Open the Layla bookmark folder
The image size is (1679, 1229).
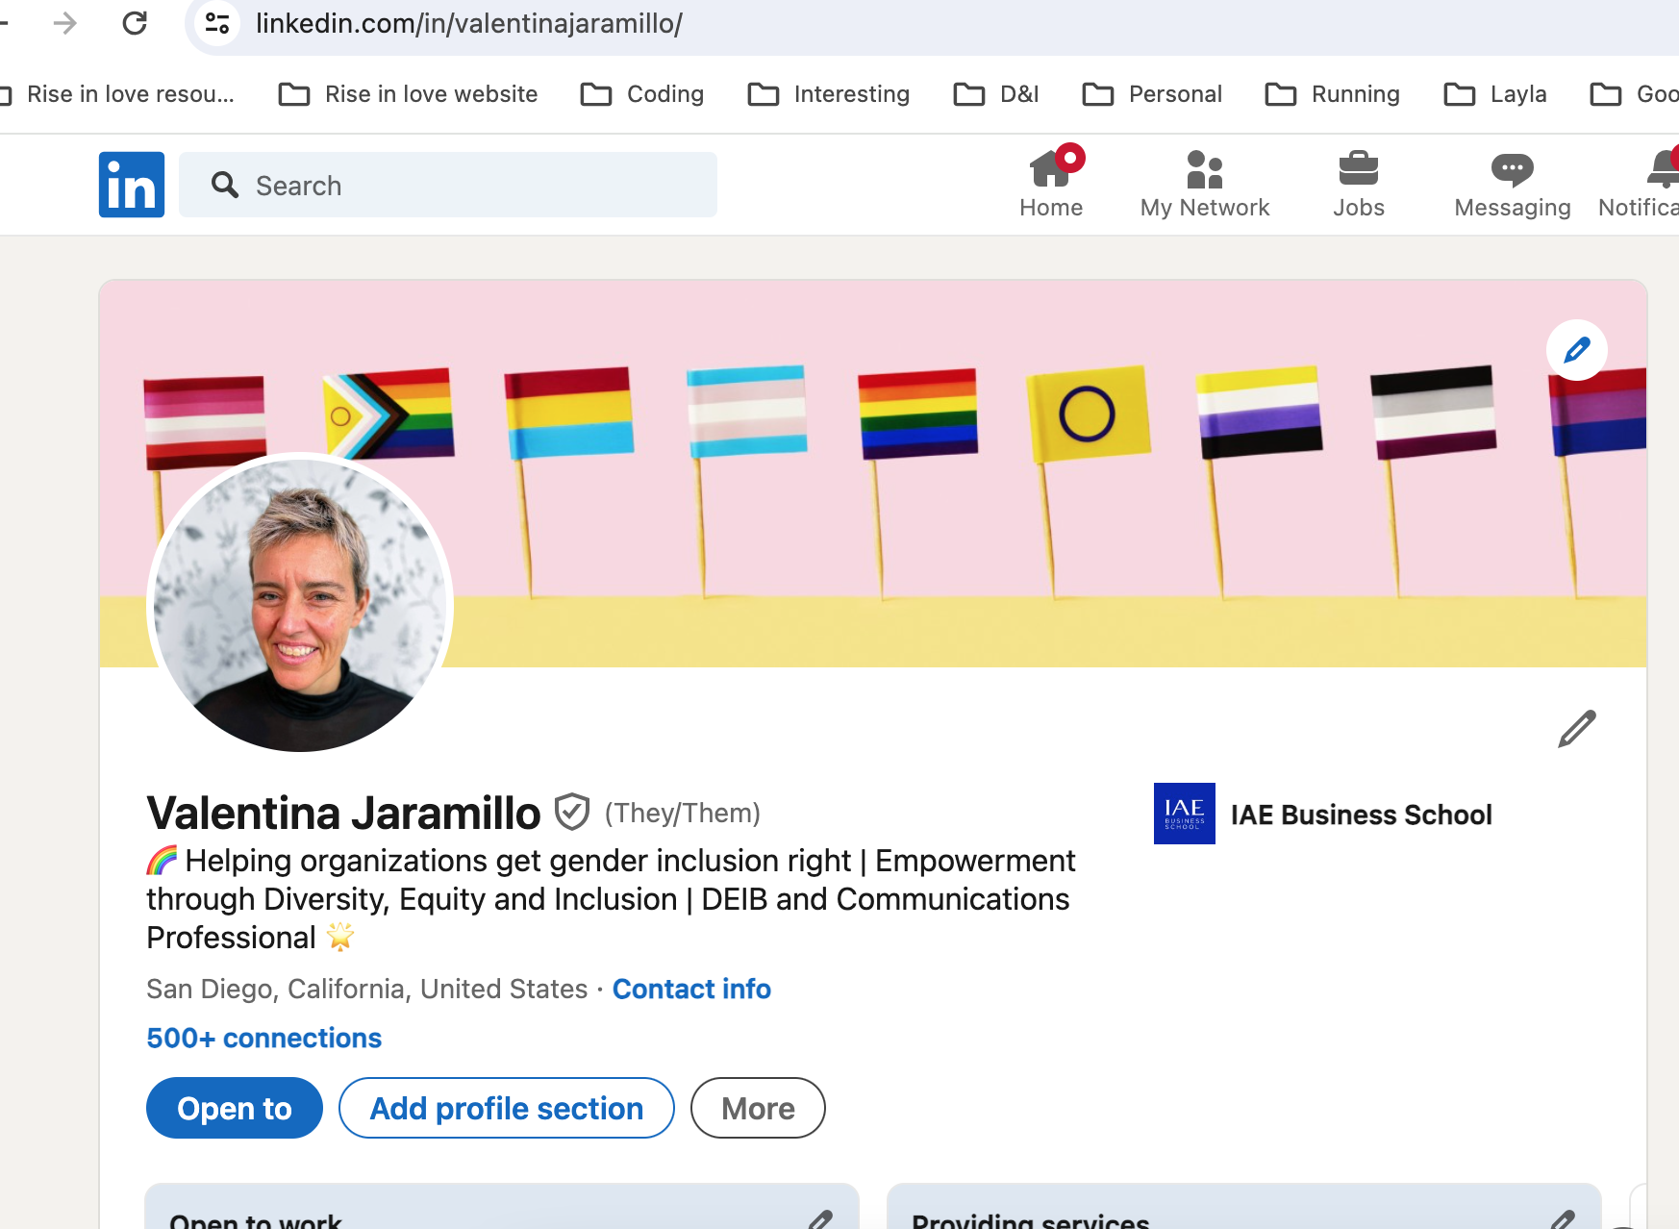[1495, 94]
